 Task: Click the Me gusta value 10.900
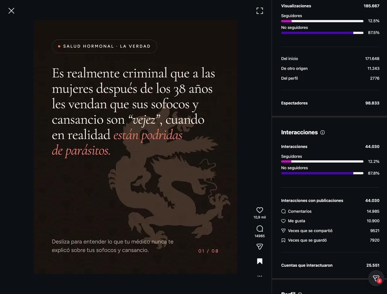pyautogui.click(x=373, y=221)
